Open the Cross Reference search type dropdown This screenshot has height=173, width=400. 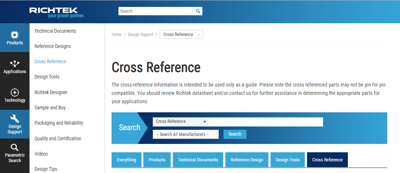[x=180, y=122]
